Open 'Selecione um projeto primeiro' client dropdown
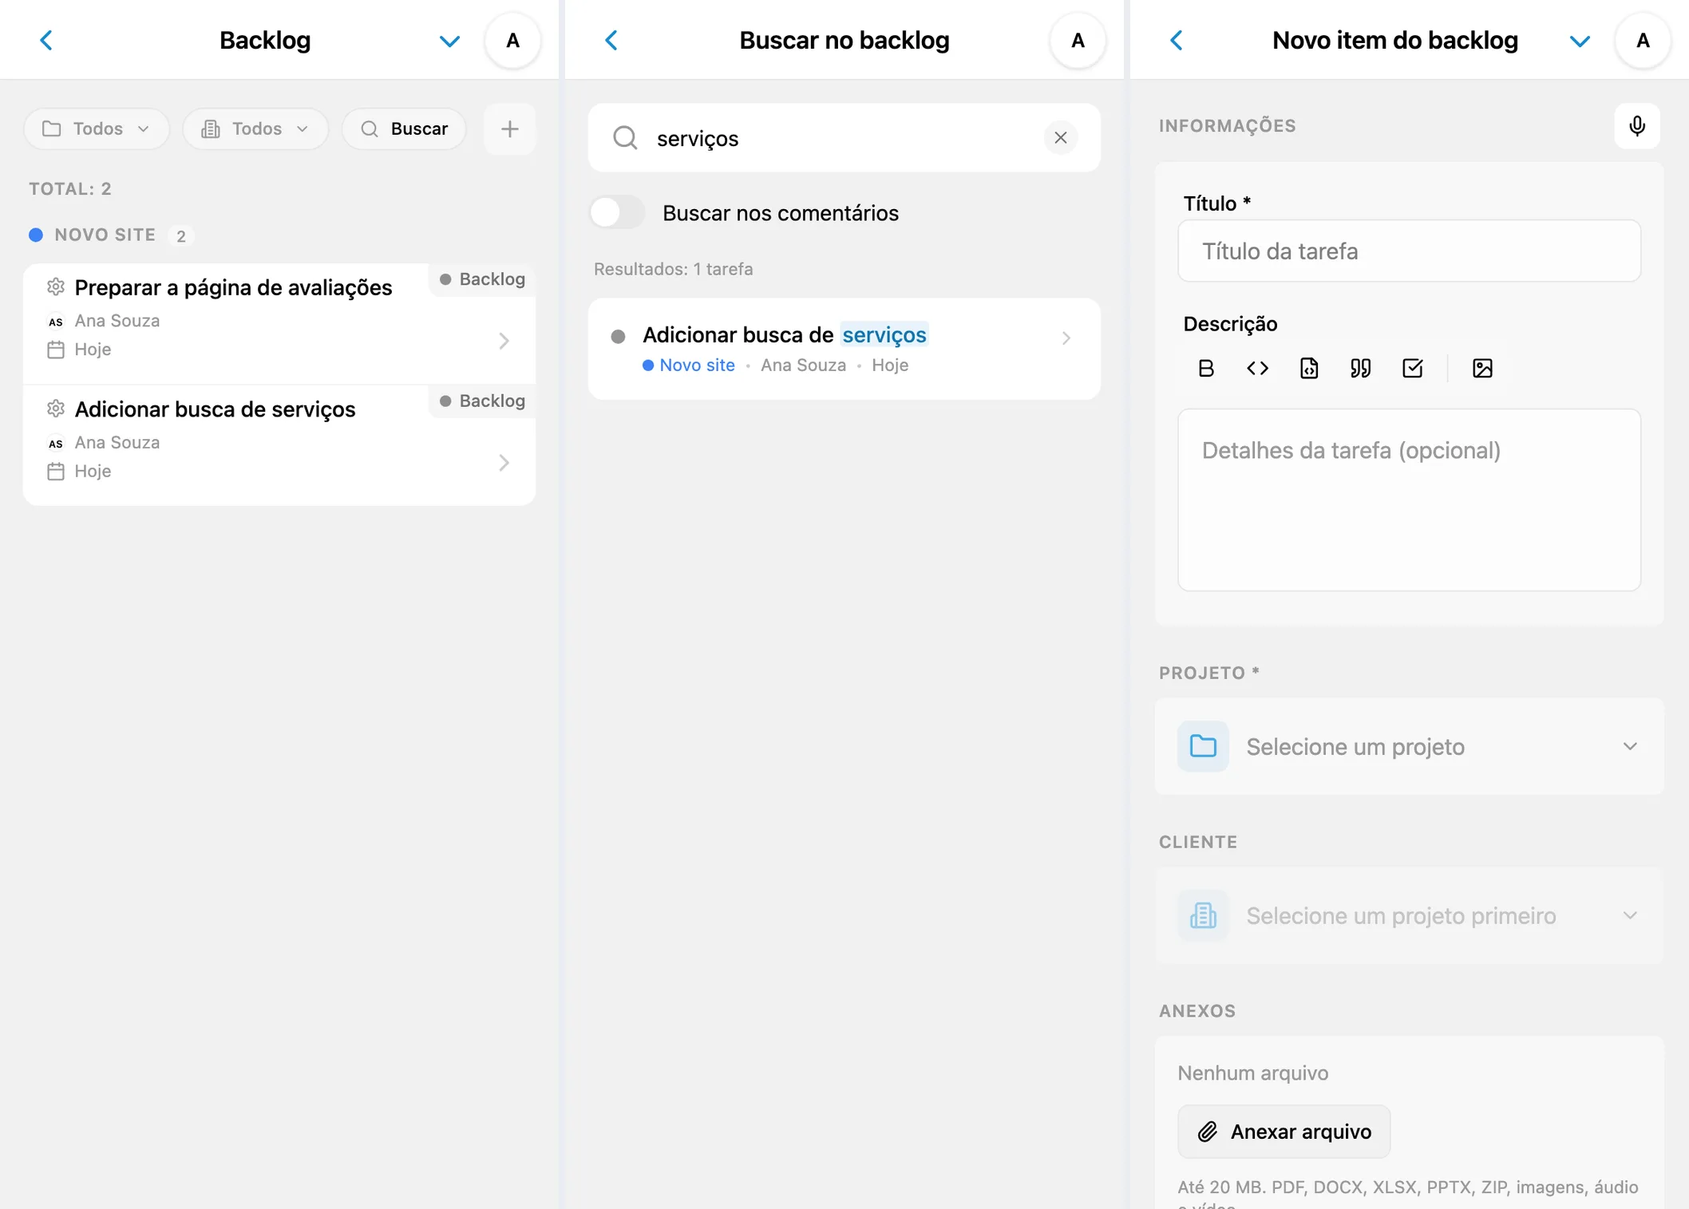Screen dimensions: 1689x1209 1409,916
